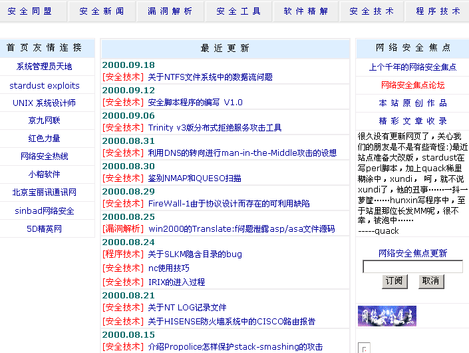Open the 本站原创作品 link

pyautogui.click(x=412, y=103)
